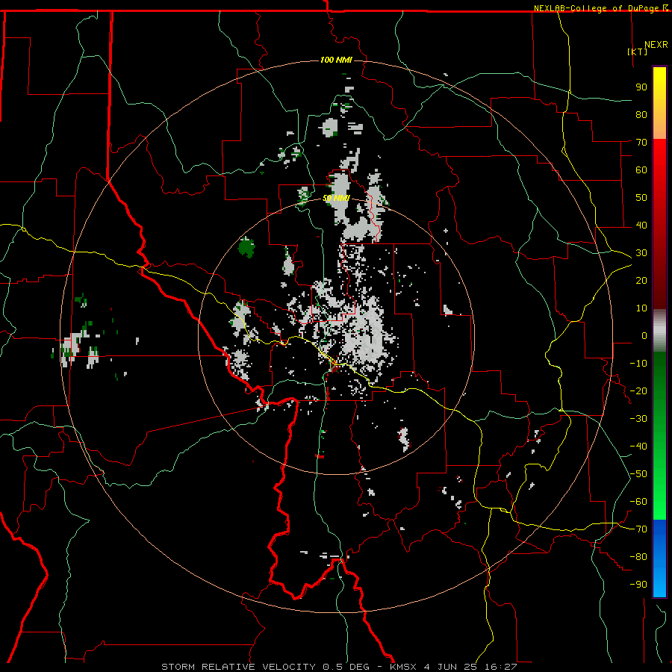Click the [KT] units label
The width and height of the screenshot is (672, 672).
pos(637,52)
